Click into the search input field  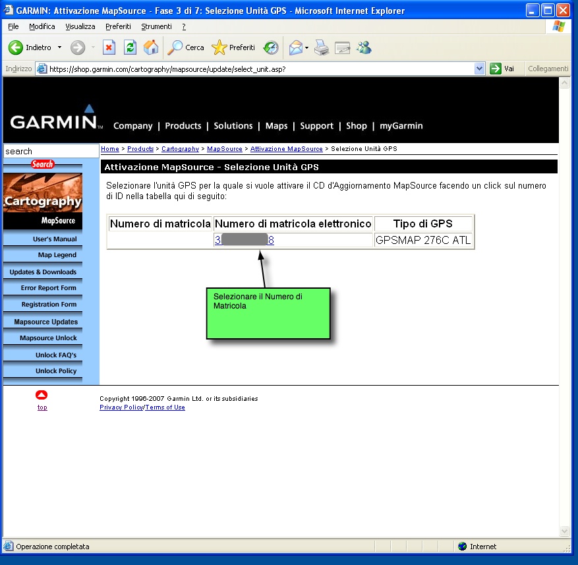click(51, 151)
